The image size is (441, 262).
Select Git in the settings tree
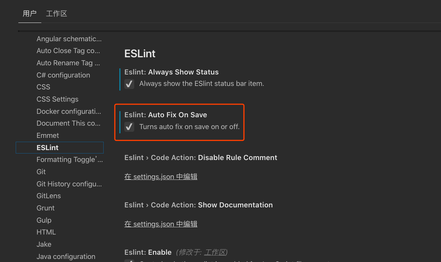41,171
